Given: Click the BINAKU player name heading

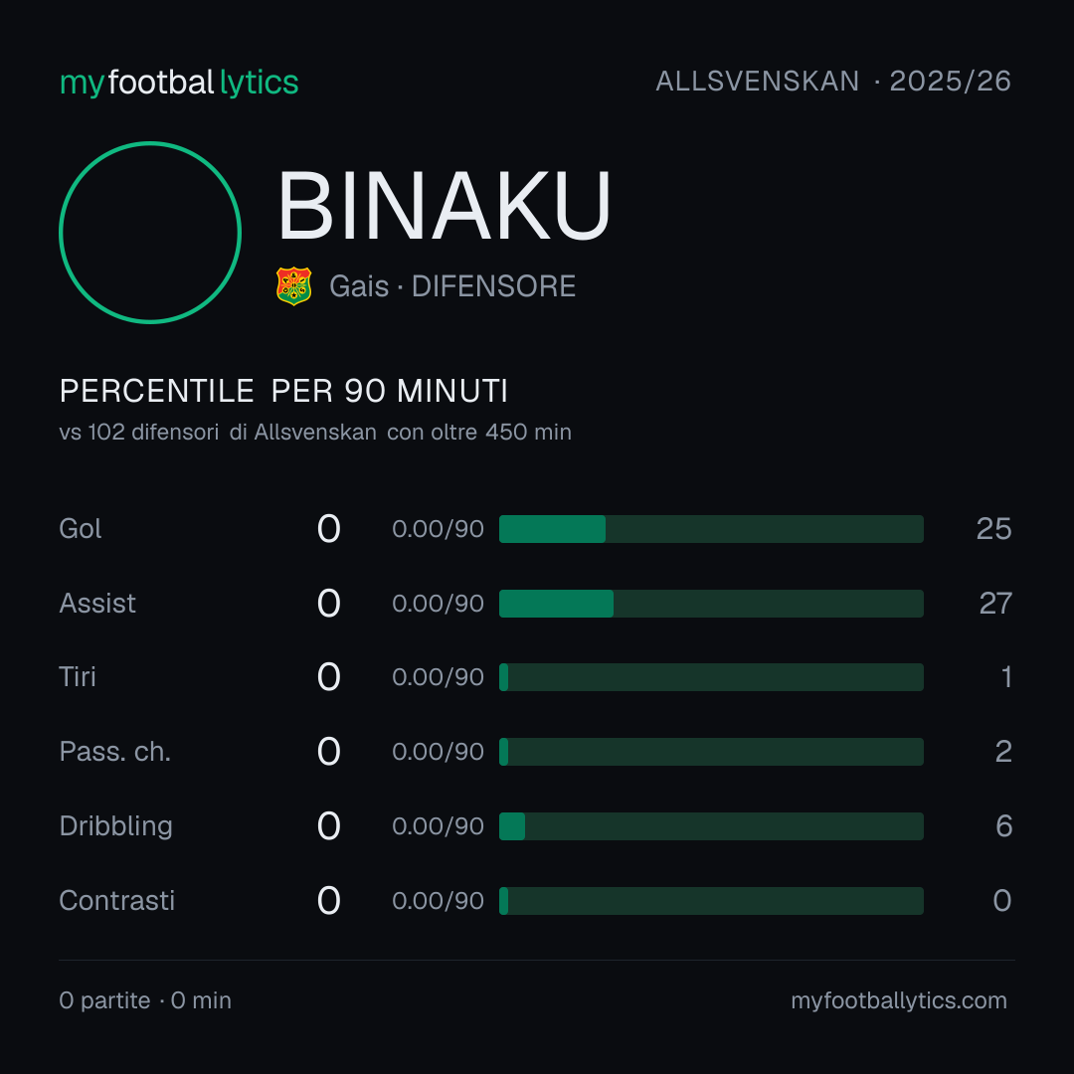Looking at the screenshot, I should point(444,206).
